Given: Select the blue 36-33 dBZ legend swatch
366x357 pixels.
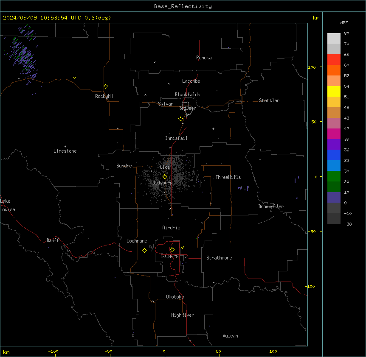Looking at the screenshot, I should [x=334, y=155].
